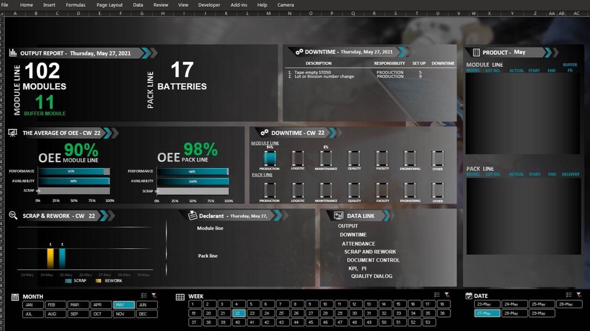
Task: Click the OEE average presentation board icon
Action: pyautogui.click(x=13, y=133)
